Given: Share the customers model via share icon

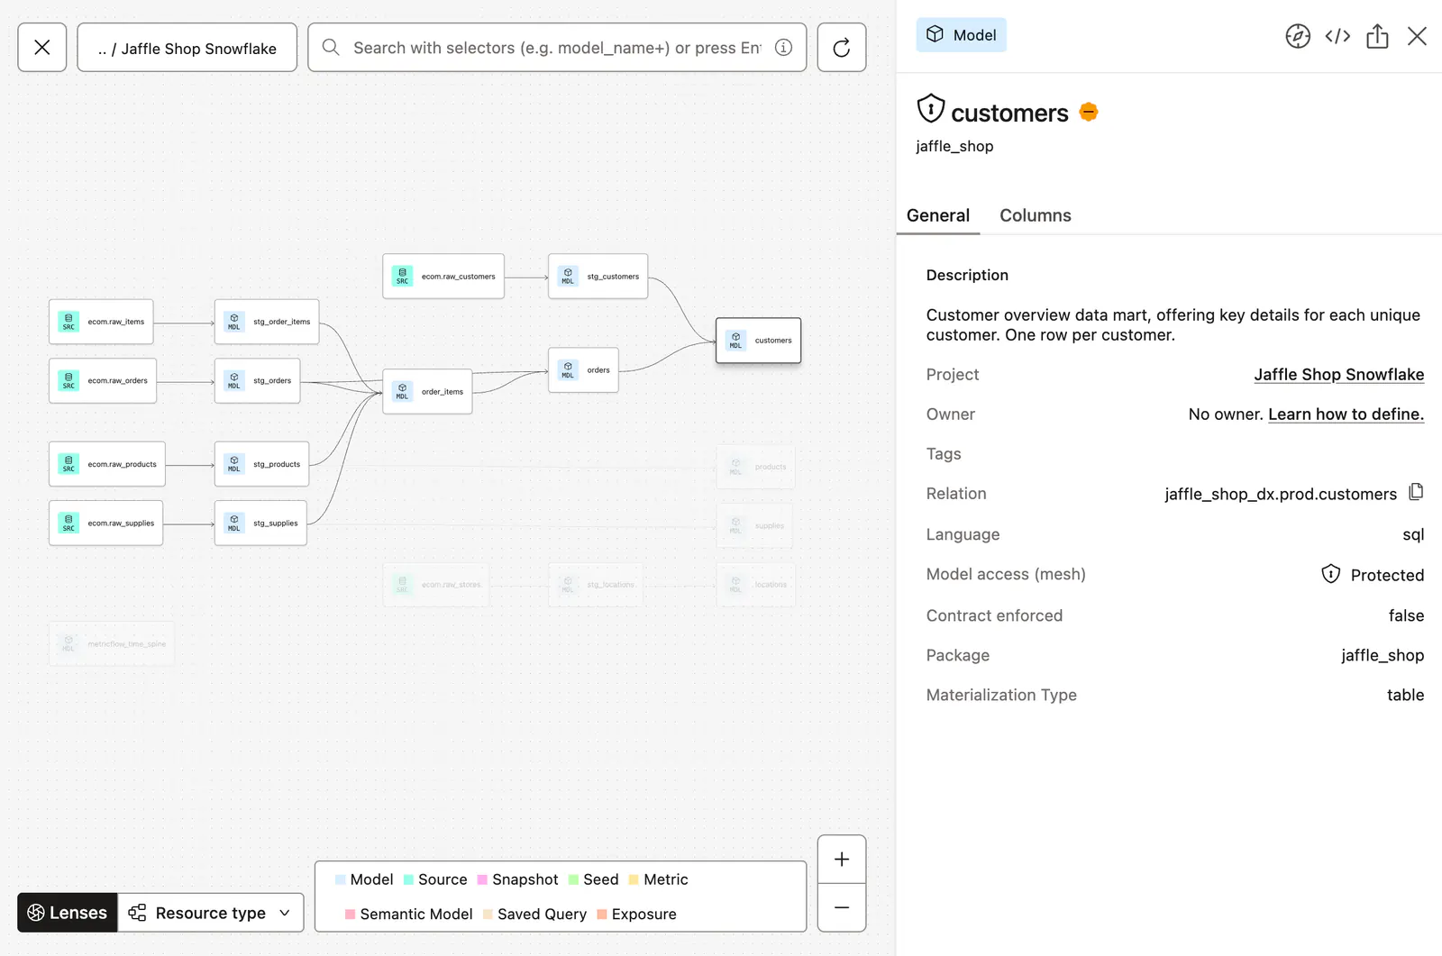Looking at the screenshot, I should click(1377, 36).
